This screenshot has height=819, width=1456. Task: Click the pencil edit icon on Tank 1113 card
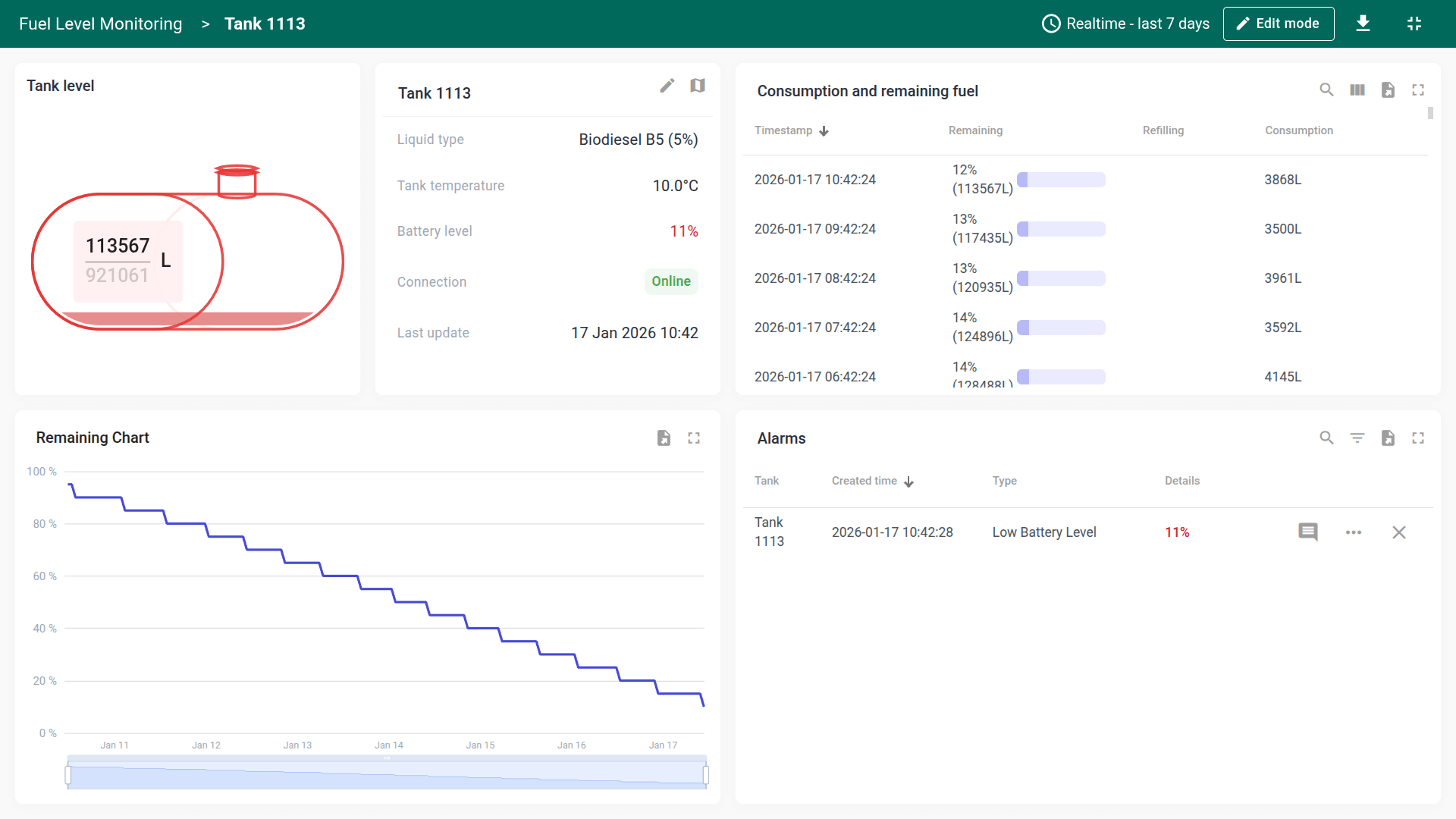(667, 86)
